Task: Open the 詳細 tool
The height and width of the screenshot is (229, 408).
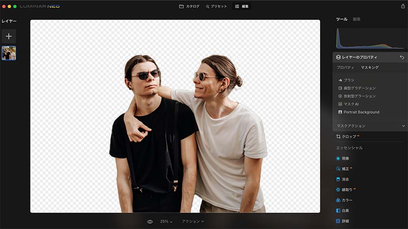Action: (x=342, y=221)
